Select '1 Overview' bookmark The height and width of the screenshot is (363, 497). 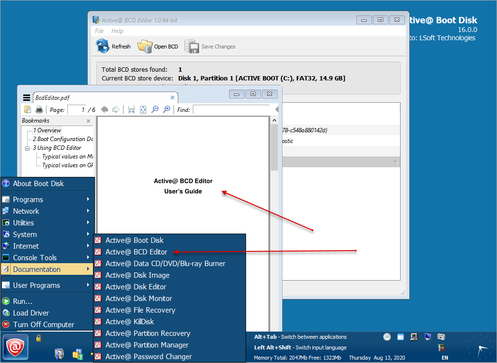tap(47, 130)
